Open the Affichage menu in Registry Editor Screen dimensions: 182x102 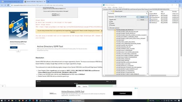[115, 7]
